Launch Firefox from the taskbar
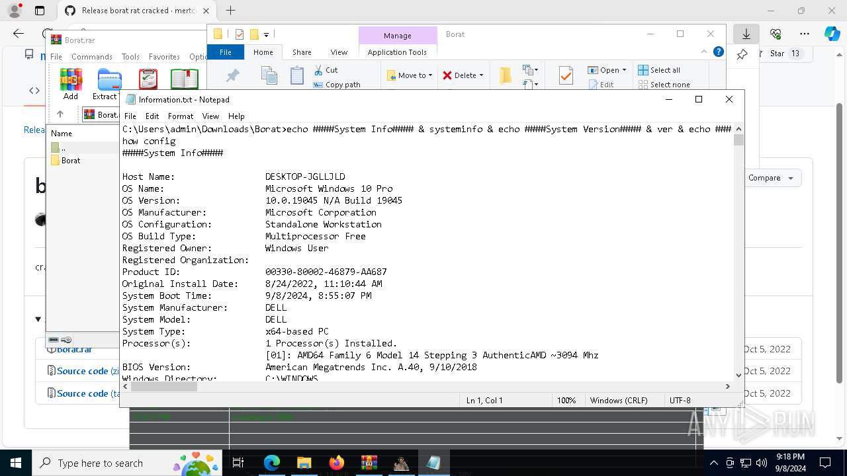 pos(336,463)
